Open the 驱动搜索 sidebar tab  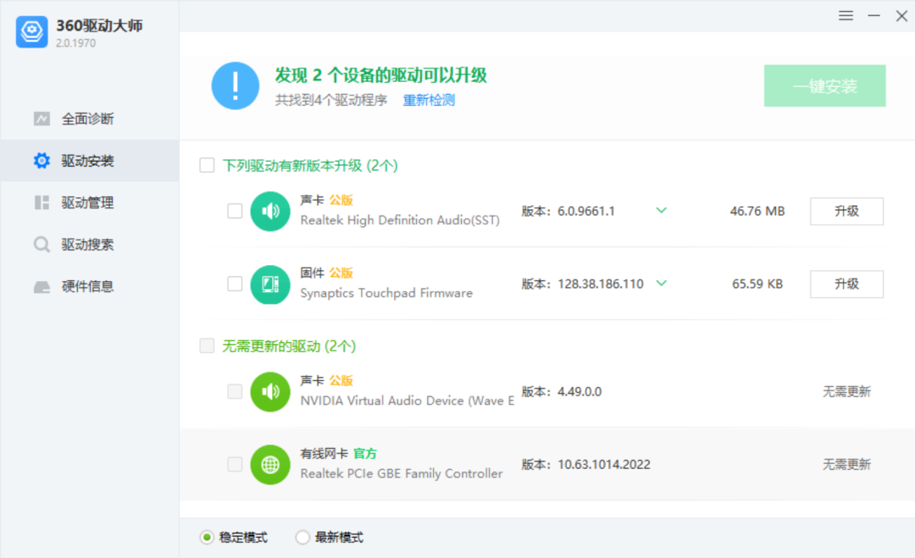[90, 245]
